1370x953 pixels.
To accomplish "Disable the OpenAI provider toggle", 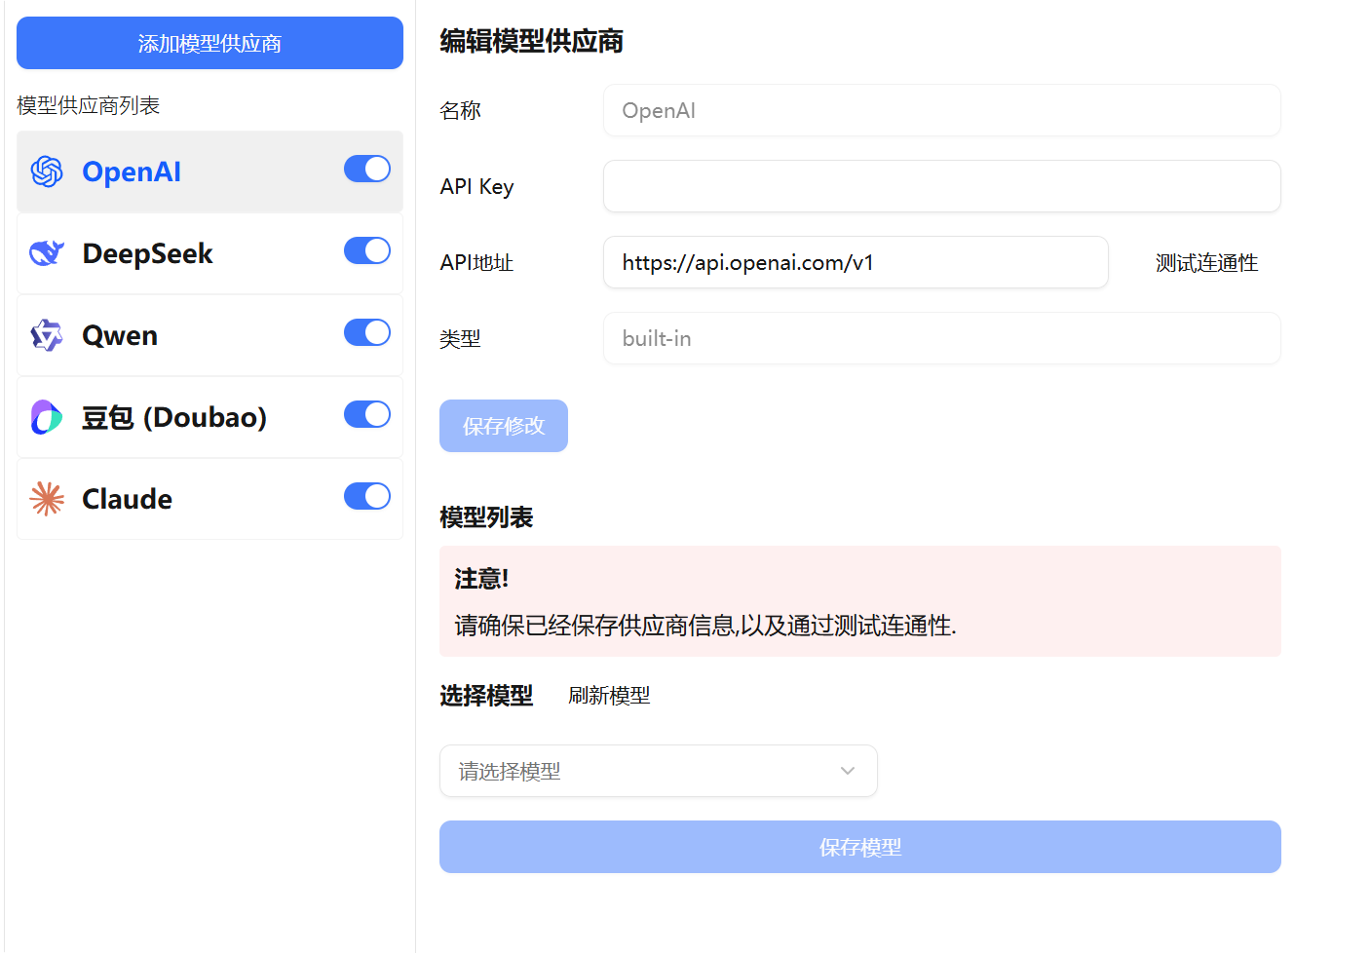I will point(366,170).
